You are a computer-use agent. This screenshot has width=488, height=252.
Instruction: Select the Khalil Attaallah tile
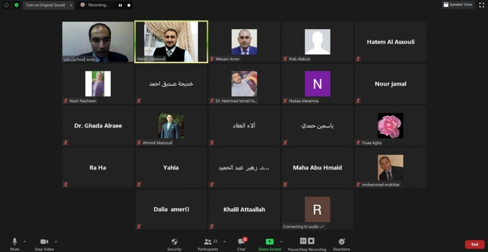(x=244, y=210)
